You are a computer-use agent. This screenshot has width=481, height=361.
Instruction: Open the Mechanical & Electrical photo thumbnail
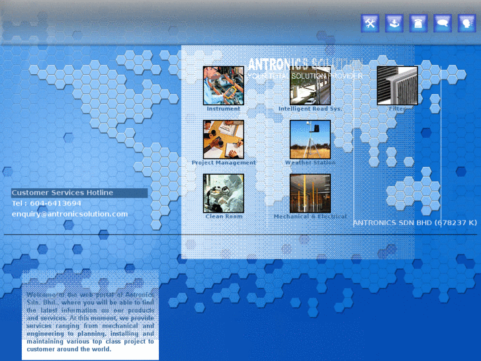(x=310, y=193)
